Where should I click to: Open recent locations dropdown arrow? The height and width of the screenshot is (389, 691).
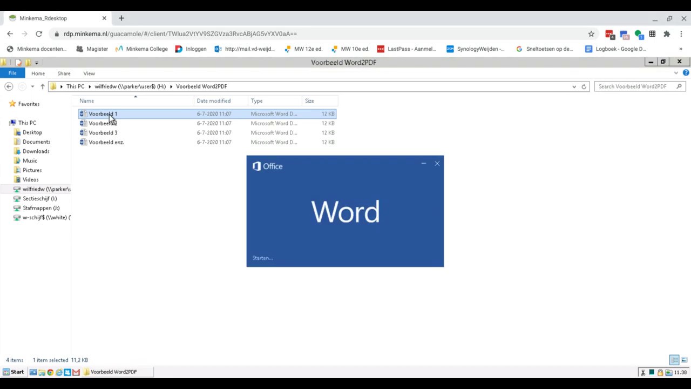[32, 86]
